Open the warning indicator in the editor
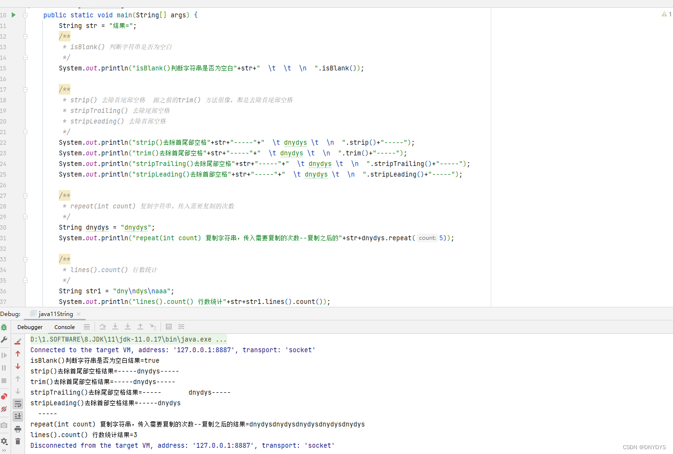Viewport: 673px width, 454px height. coord(667,14)
